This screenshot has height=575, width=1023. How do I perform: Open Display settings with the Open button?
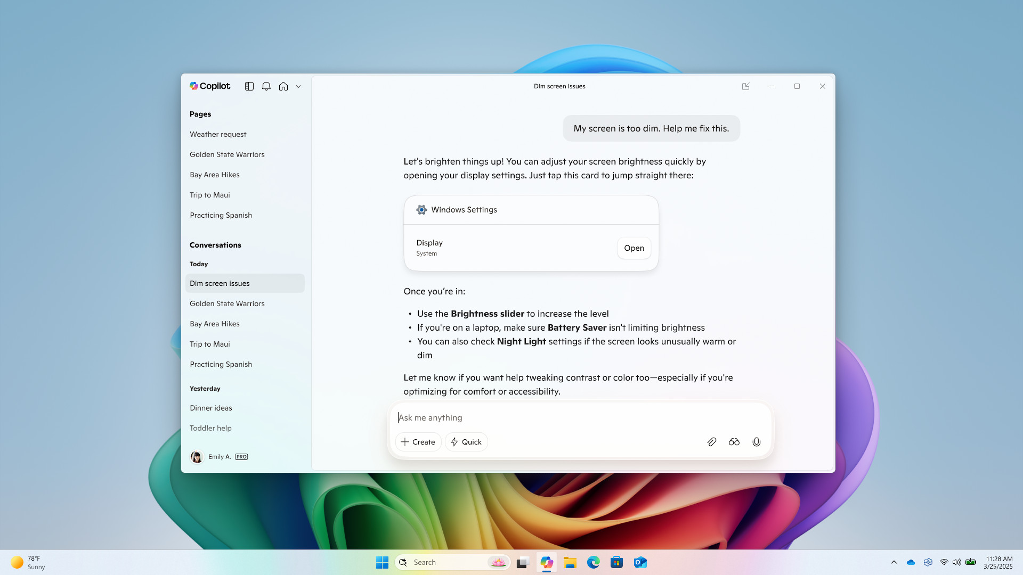tap(634, 248)
